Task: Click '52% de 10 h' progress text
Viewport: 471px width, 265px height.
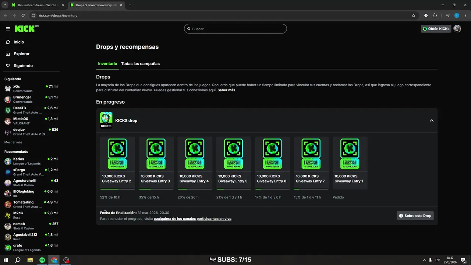Action: tap(110, 197)
